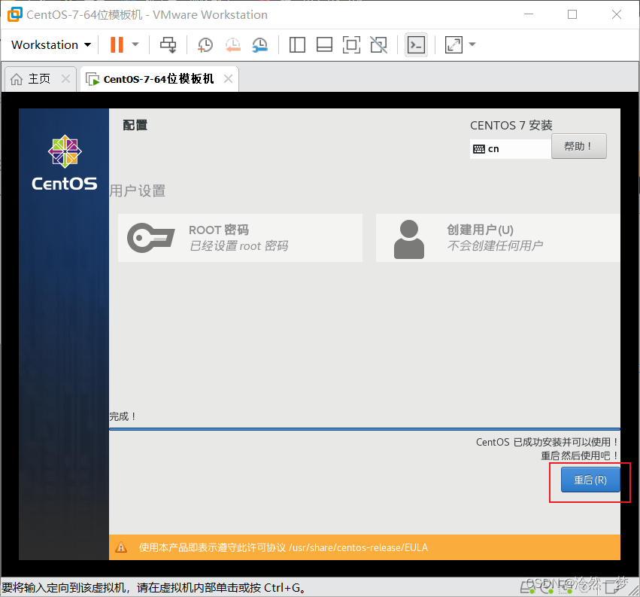Take a snapshot of the VM
Viewport: 640px width, 597px height.
pos(205,44)
